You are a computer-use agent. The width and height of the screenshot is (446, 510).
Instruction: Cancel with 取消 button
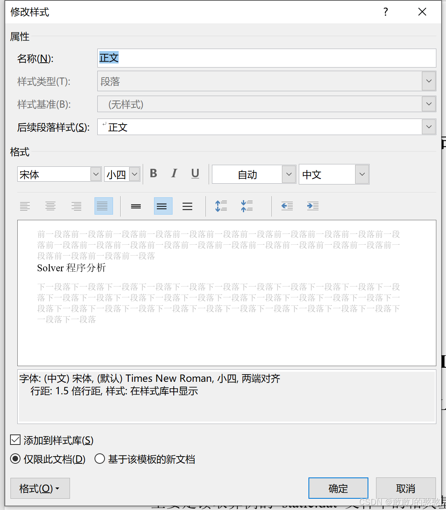(406, 488)
